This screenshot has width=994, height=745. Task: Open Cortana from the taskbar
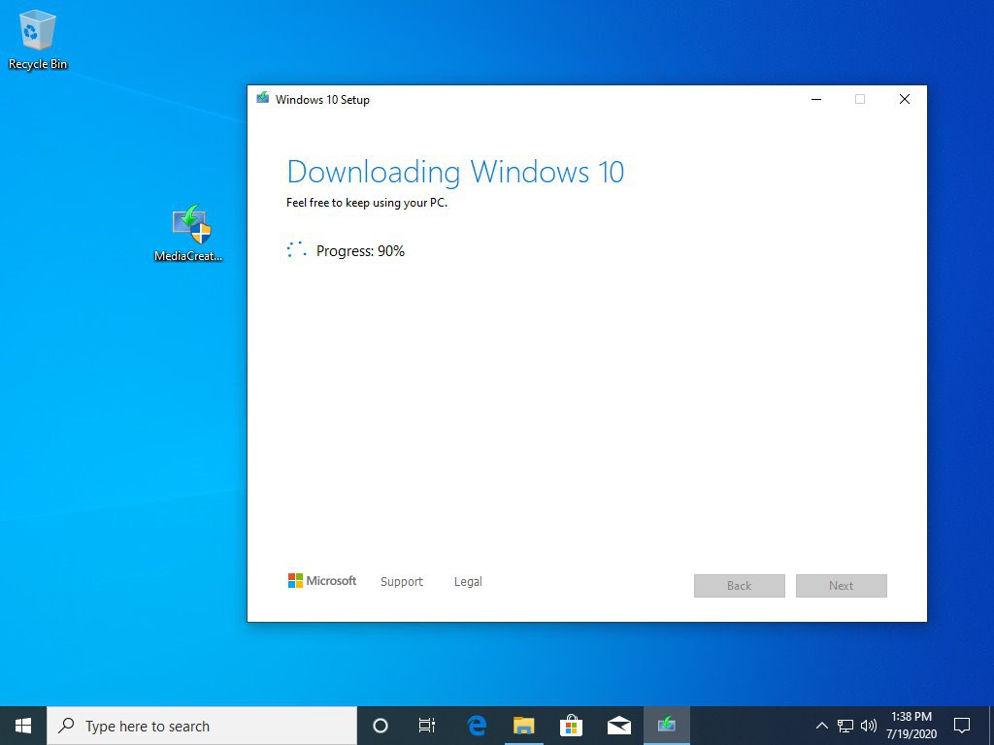(x=380, y=726)
